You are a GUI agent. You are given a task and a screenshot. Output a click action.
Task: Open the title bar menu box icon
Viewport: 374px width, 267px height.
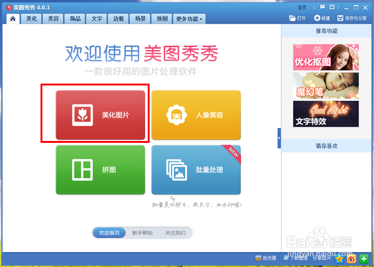pos(332,7)
